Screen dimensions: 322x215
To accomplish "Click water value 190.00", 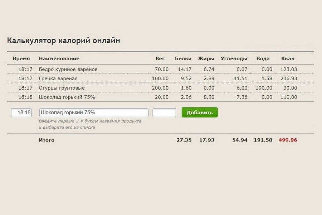I will coord(264,88).
